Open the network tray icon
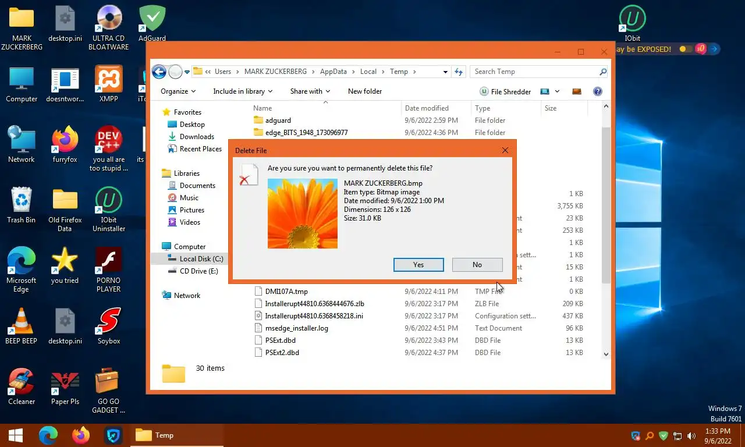Viewport: 745px width, 447px height. (677, 435)
